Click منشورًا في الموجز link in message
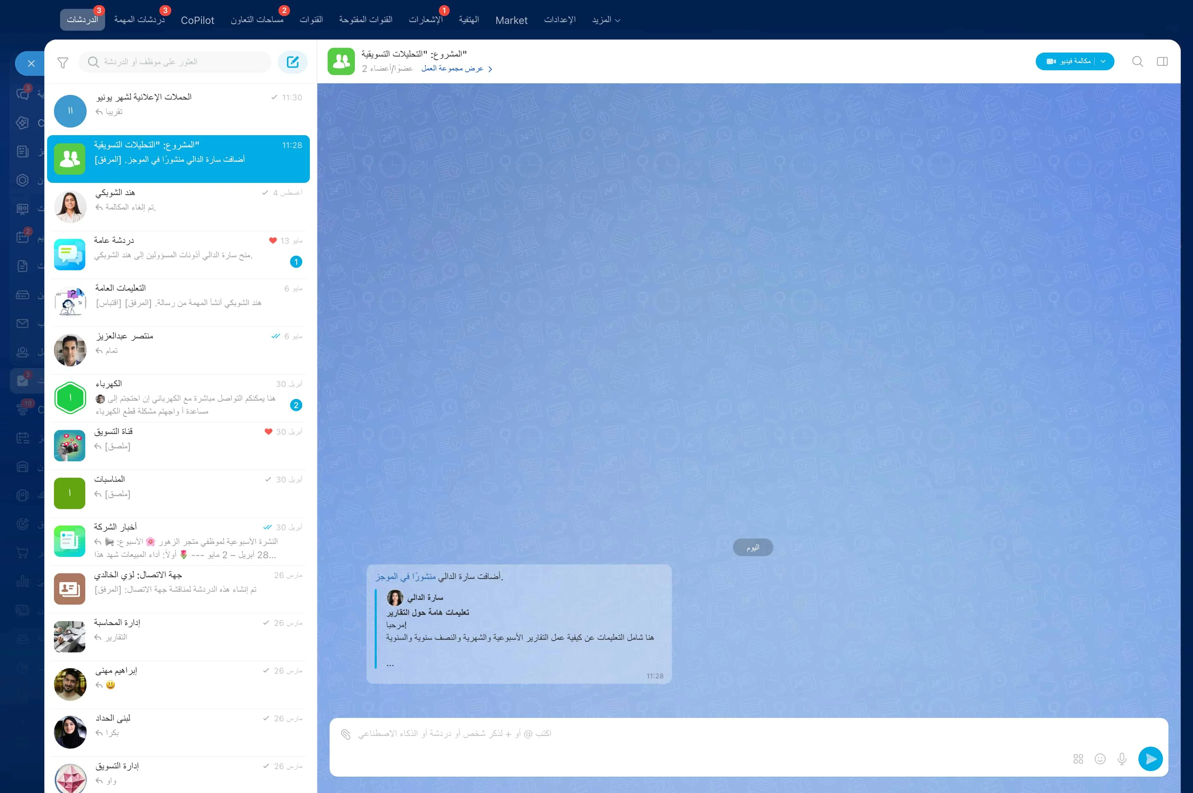Image resolution: width=1193 pixels, height=793 pixels. tap(406, 577)
